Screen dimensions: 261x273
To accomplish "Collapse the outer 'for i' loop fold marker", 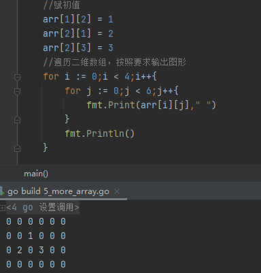I will [x=17, y=78].
